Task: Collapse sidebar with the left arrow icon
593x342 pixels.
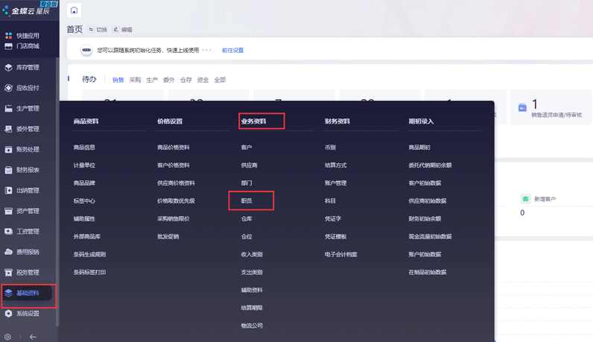Action: [x=33, y=337]
